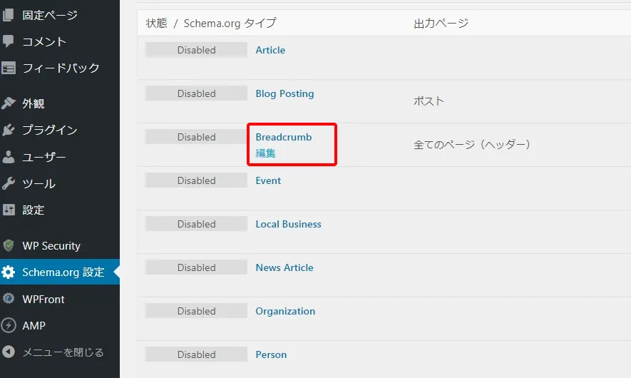This screenshot has width=631, height=378.
Task: Click ポスト in Blog Posting row
Action: click(429, 101)
